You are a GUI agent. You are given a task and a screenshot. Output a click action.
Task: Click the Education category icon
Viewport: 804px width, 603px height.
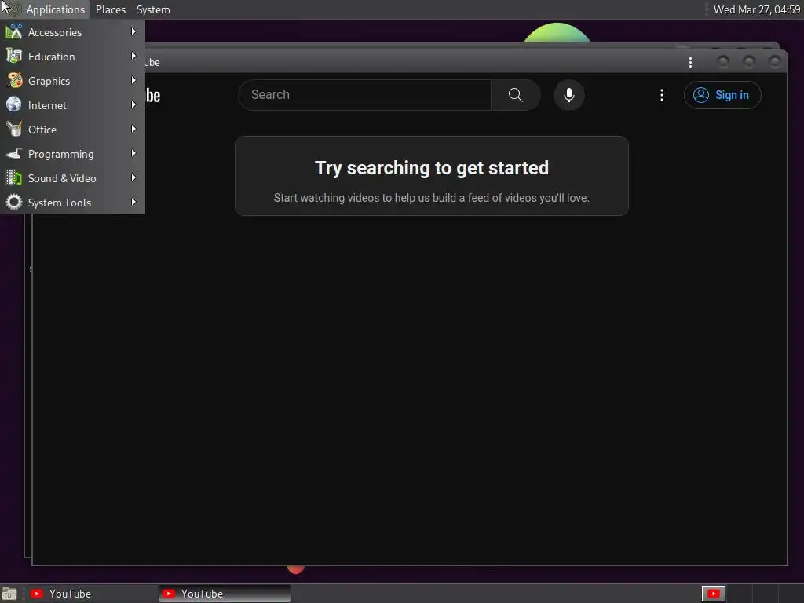pos(14,57)
